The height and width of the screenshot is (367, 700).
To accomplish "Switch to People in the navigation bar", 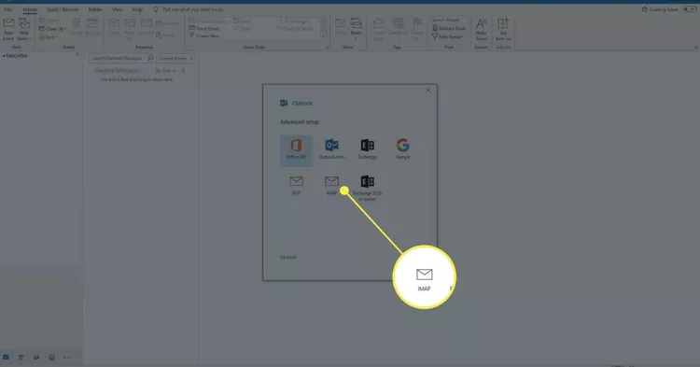I will tap(36, 357).
